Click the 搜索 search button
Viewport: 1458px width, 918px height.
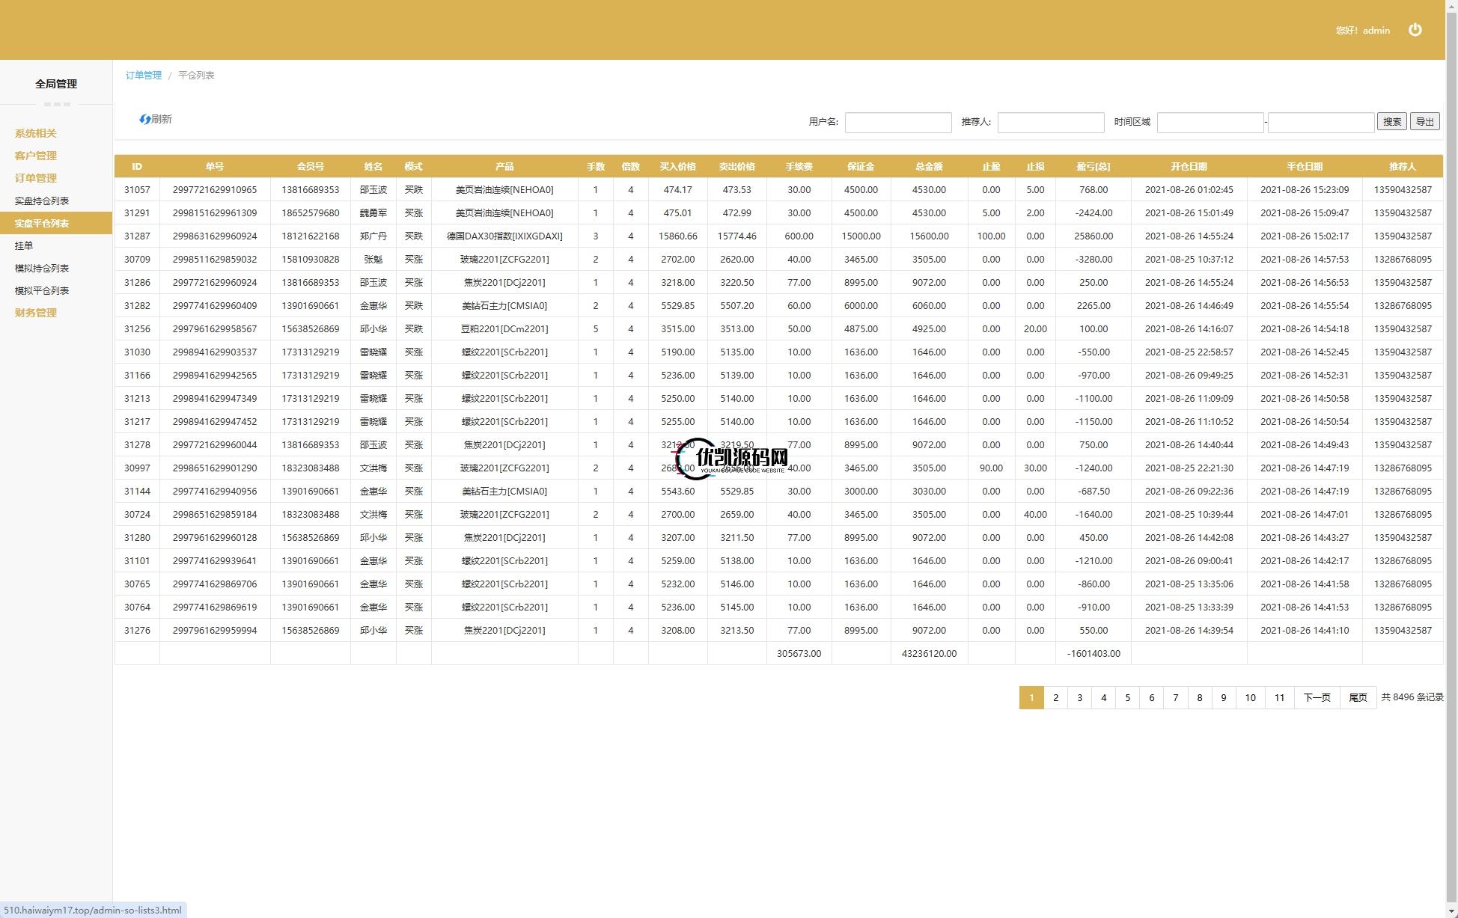point(1391,122)
